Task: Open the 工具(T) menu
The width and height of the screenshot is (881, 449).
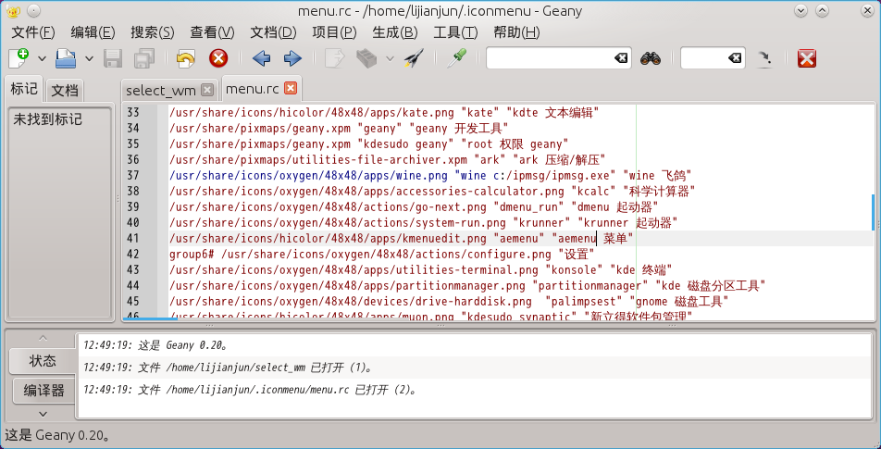Action: [x=455, y=32]
